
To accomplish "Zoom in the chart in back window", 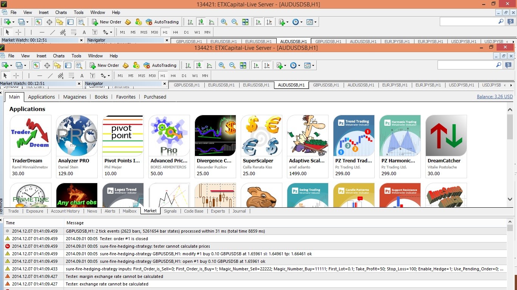I will (224, 22).
